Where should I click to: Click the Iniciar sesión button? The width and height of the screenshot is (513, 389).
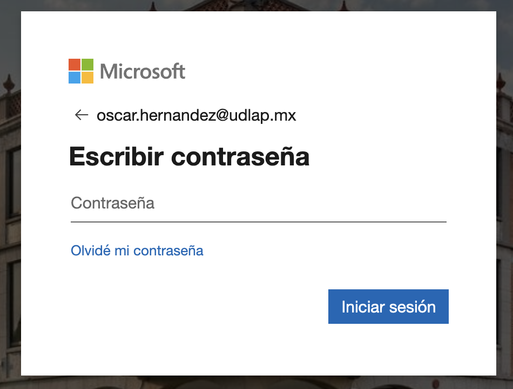(388, 307)
